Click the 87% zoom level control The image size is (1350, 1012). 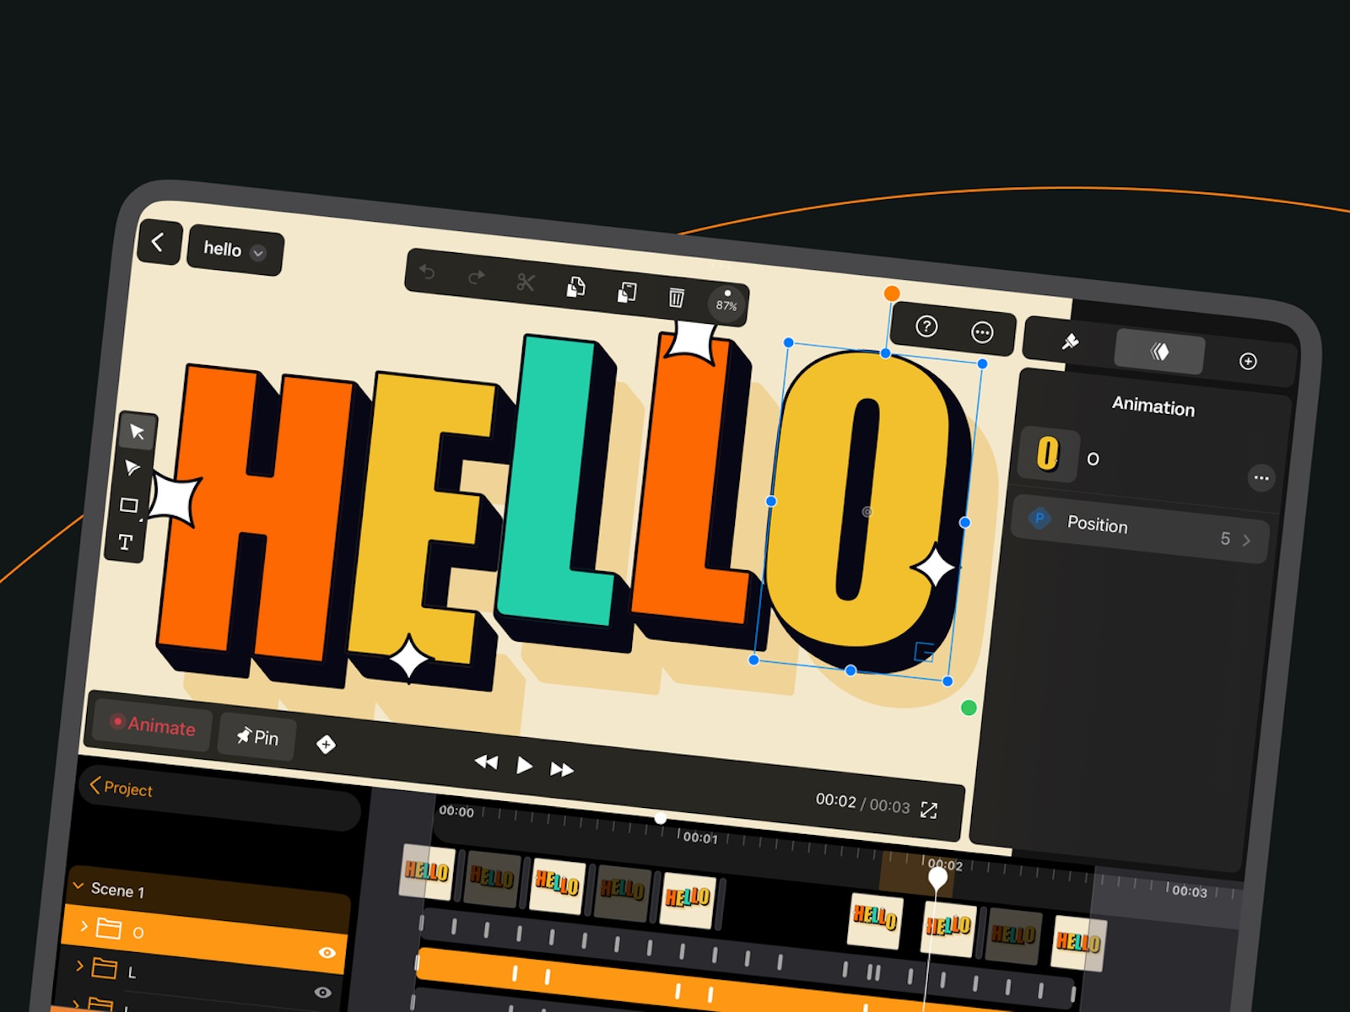726,302
